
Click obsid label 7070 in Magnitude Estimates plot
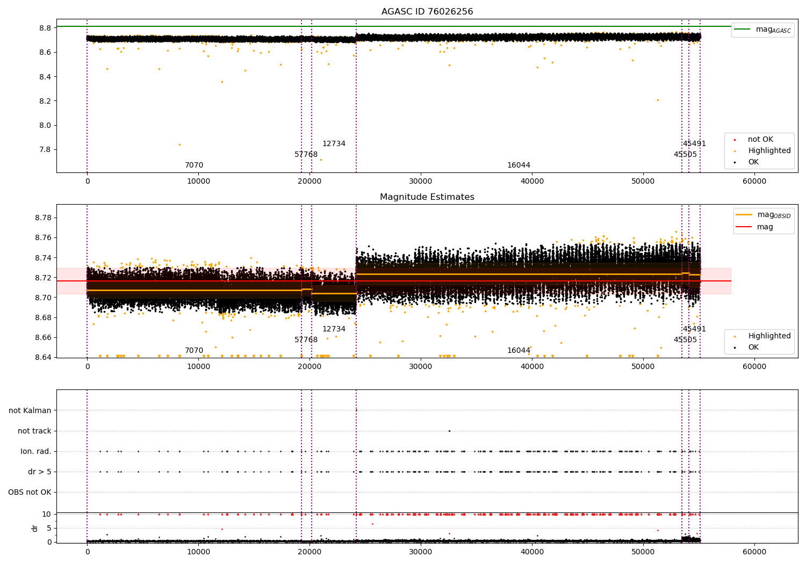[194, 351]
